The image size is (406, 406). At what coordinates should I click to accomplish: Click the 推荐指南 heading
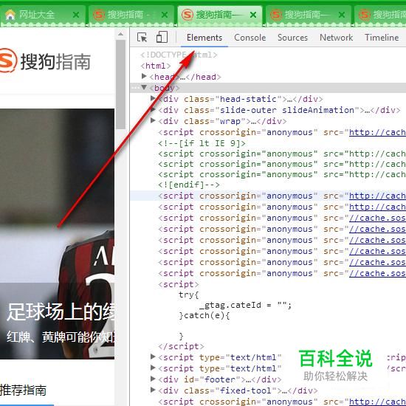tap(23, 390)
